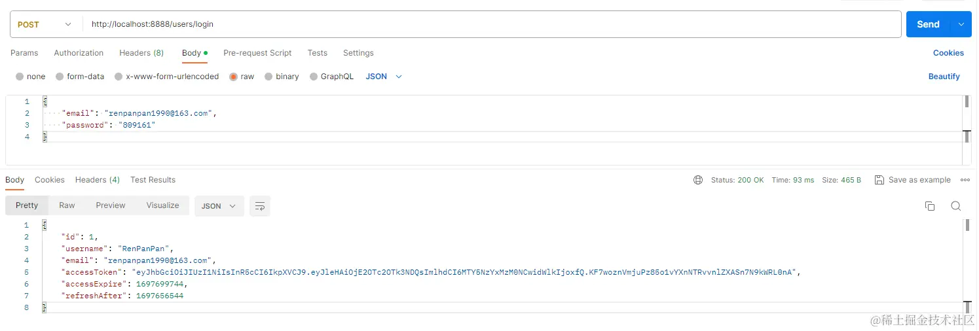Click the globe network icon near Status
979x331 pixels.
[x=698, y=180]
